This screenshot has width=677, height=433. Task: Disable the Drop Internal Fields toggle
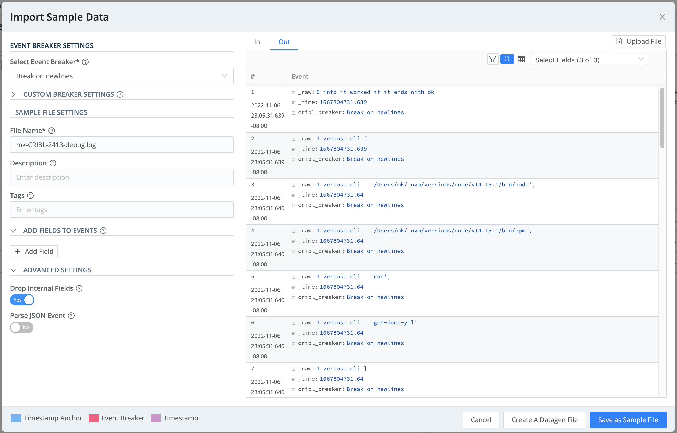[x=22, y=300]
